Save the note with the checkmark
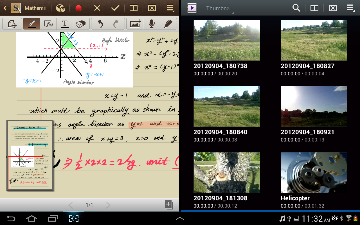The image size is (360, 225). click(x=115, y=8)
